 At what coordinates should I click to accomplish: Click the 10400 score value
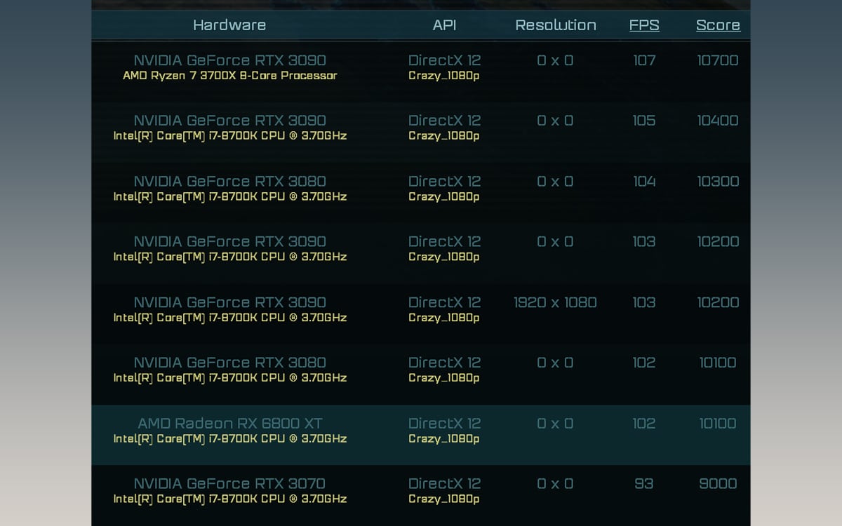(x=718, y=121)
